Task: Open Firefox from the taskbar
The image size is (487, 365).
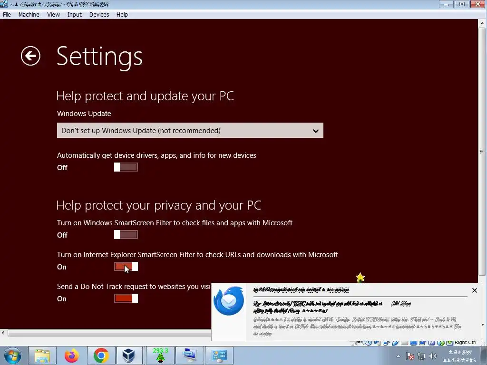Action: 72,355
